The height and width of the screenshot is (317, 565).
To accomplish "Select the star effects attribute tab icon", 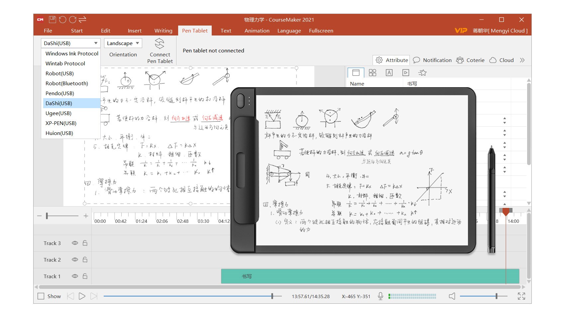I will pos(422,73).
